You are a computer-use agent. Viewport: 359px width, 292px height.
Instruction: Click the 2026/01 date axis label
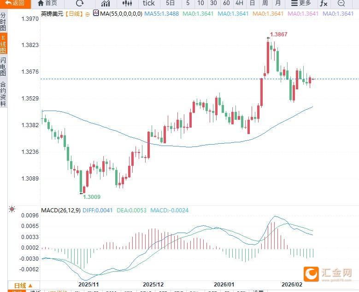[224, 285]
